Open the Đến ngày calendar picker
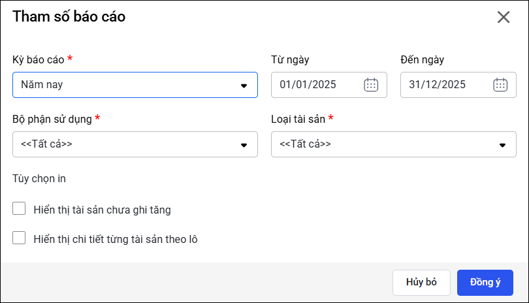The image size is (529, 303). (x=500, y=85)
